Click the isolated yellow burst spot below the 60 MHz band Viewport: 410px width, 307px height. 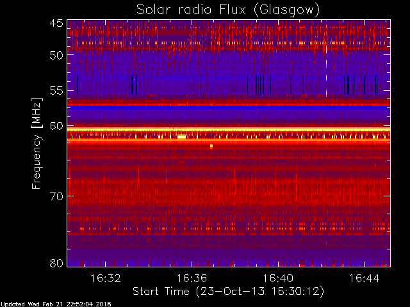click(211, 146)
